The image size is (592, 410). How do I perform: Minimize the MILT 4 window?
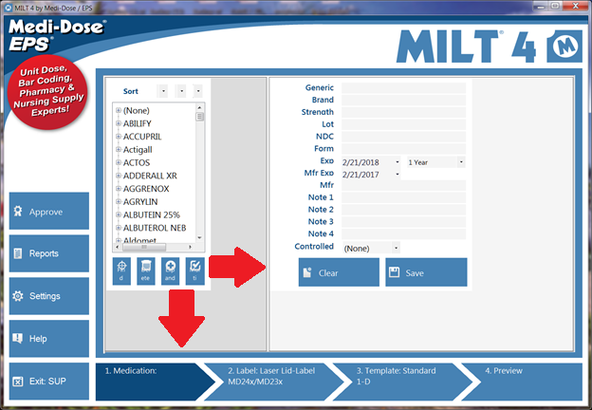(540, 7)
